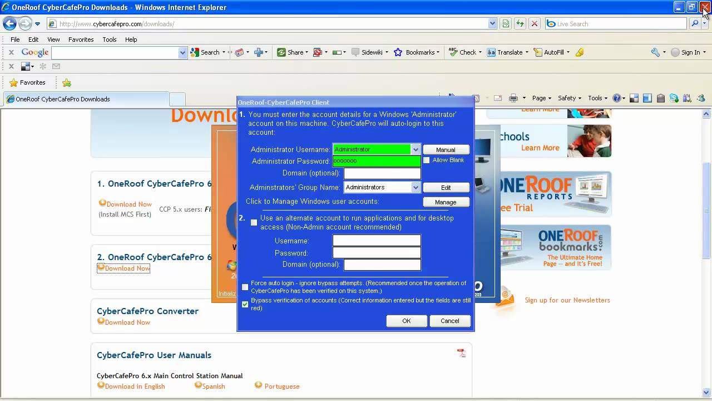Open the Edit menu

(33, 40)
